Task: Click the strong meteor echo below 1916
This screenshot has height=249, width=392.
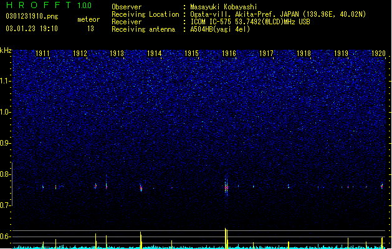Action: click(x=226, y=187)
